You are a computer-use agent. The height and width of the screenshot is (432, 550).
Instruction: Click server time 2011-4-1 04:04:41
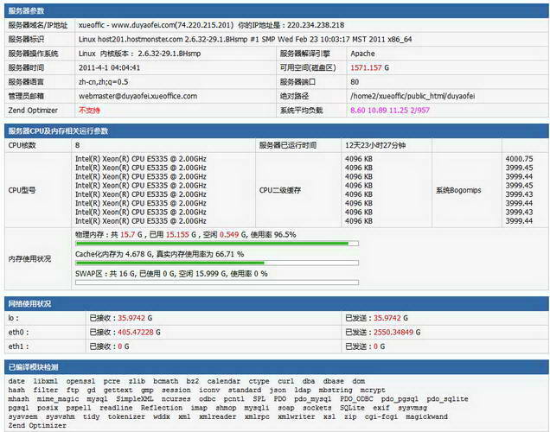click(109, 67)
